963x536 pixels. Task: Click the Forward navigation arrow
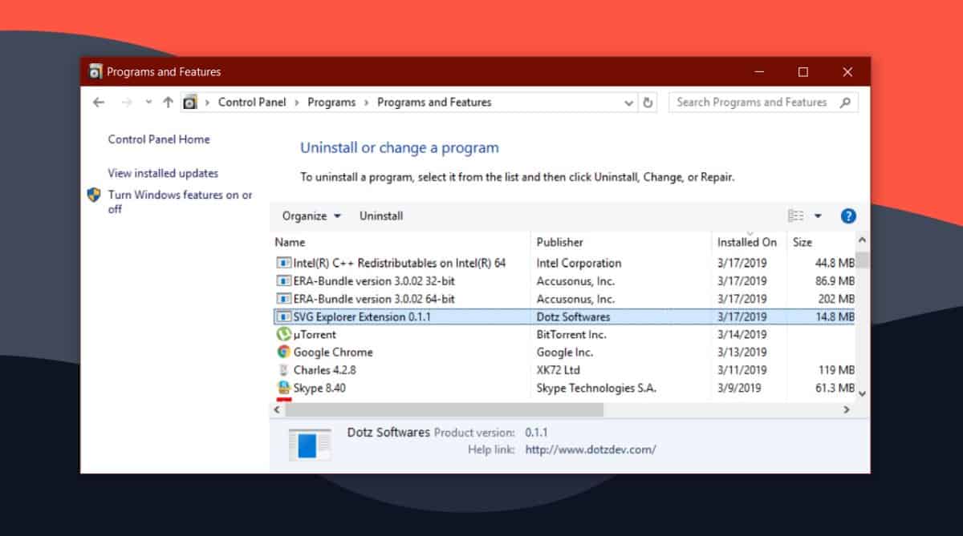pos(126,103)
